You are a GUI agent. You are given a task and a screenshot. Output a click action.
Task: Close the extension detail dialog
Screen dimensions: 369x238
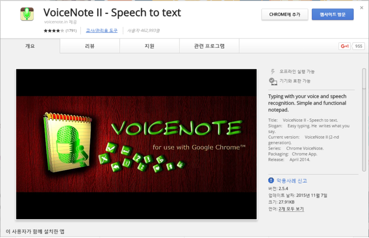click(x=362, y=8)
